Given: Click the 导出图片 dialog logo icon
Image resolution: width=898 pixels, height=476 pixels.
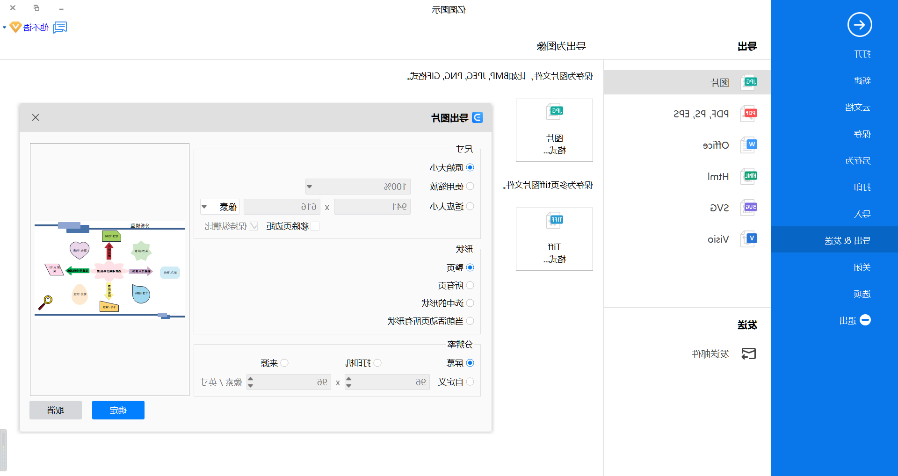Looking at the screenshot, I should click(x=478, y=117).
